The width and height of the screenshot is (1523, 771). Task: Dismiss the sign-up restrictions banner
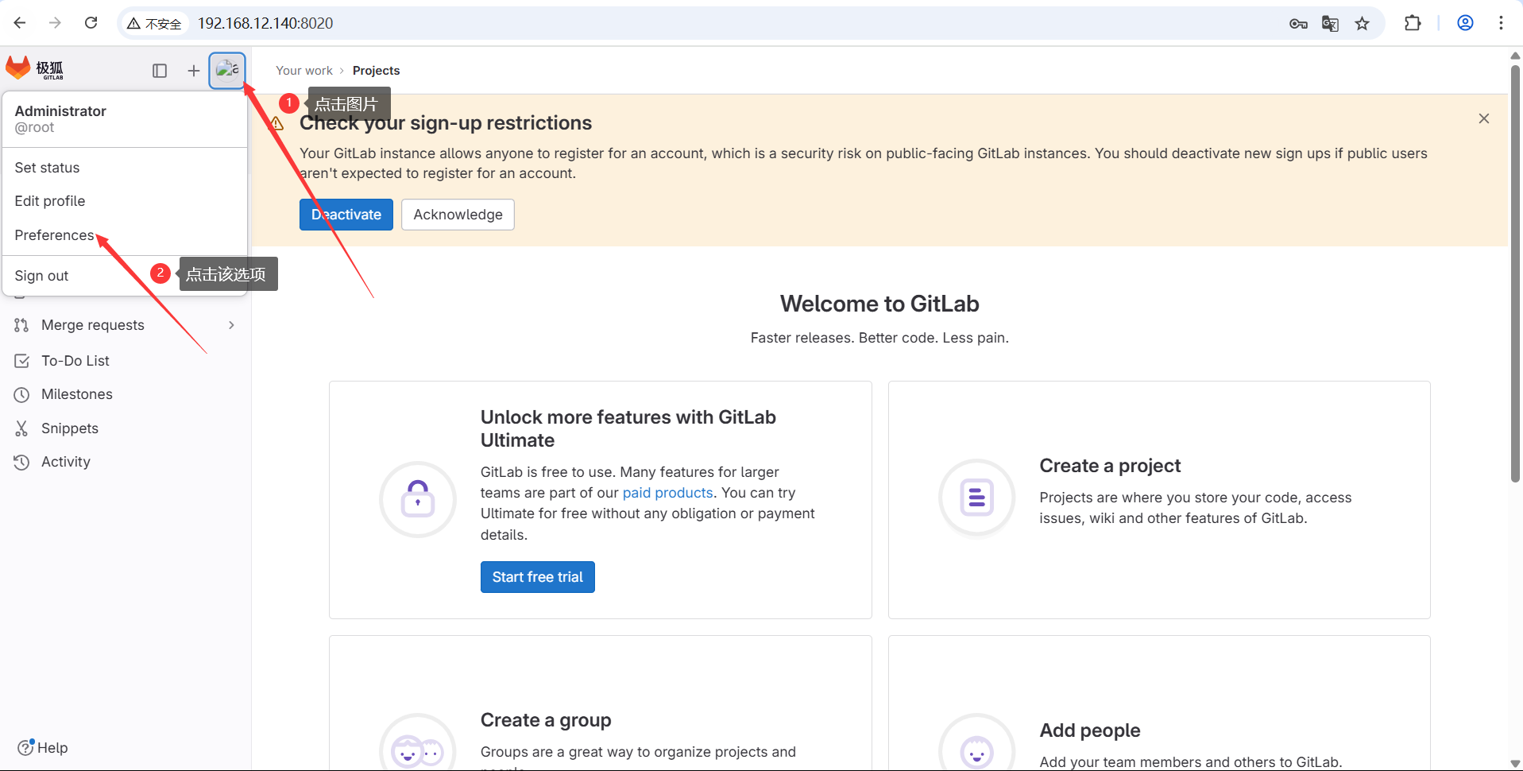1483,118
